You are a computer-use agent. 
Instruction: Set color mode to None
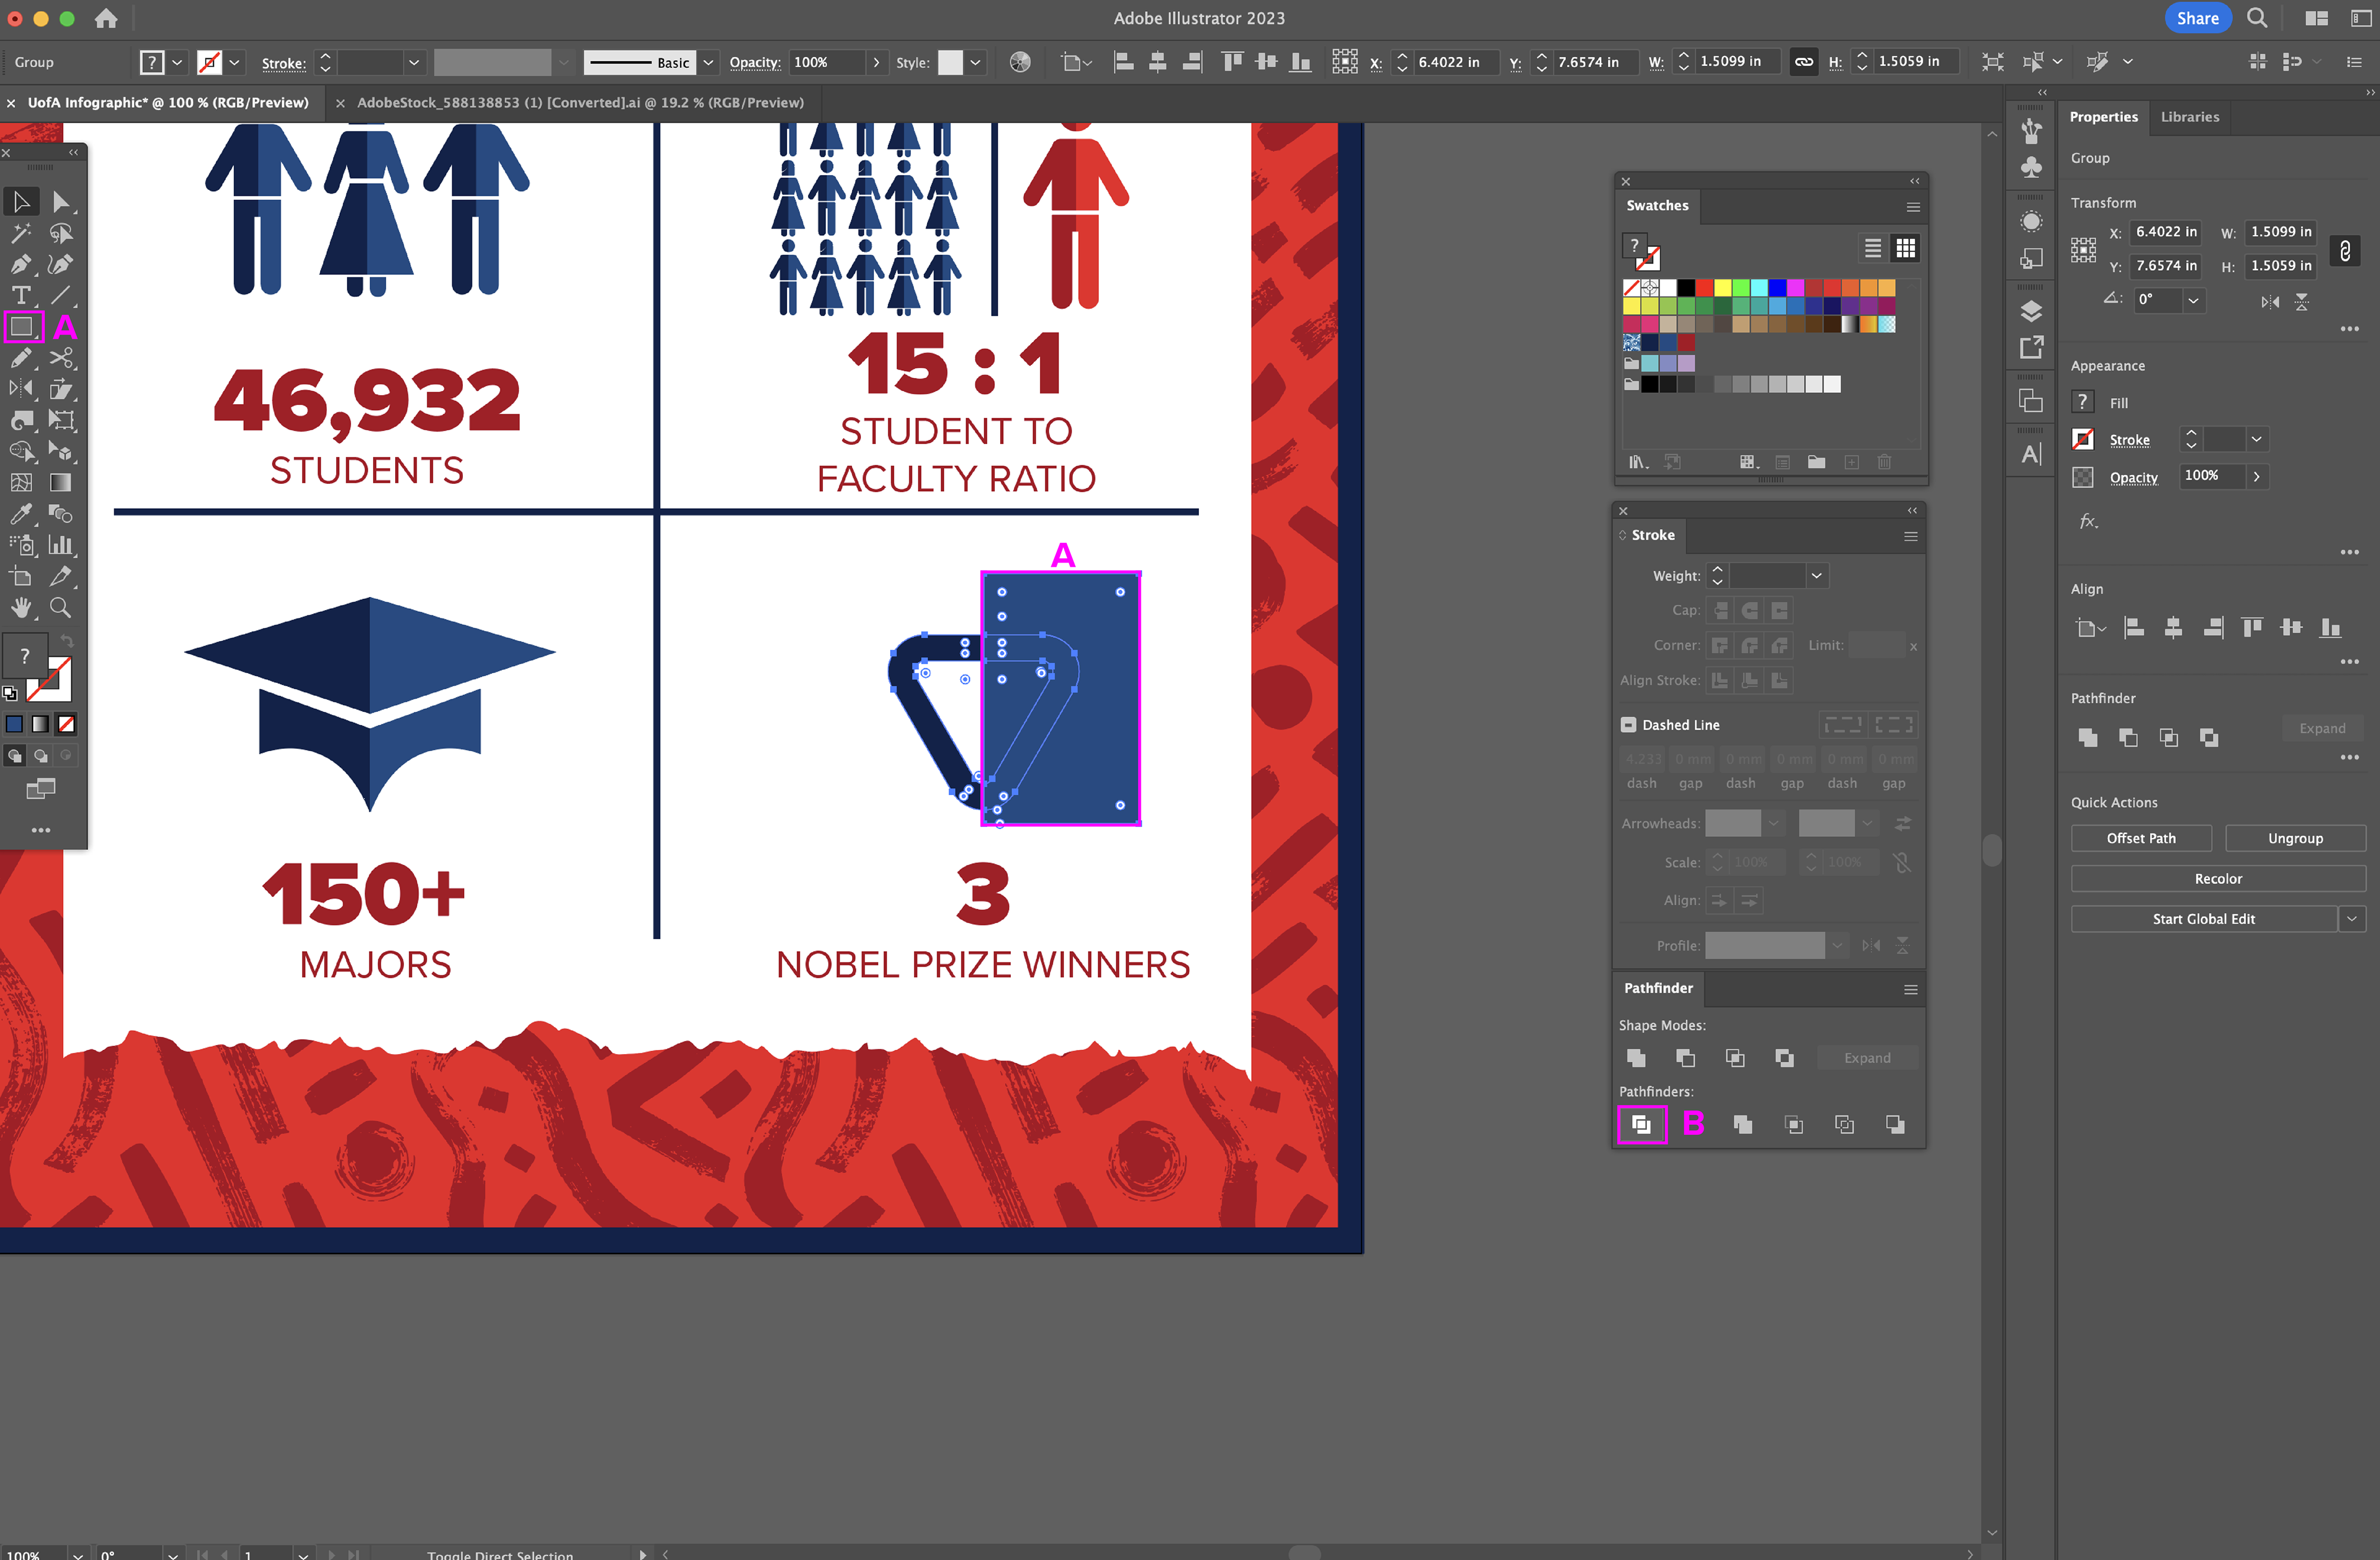66,724
